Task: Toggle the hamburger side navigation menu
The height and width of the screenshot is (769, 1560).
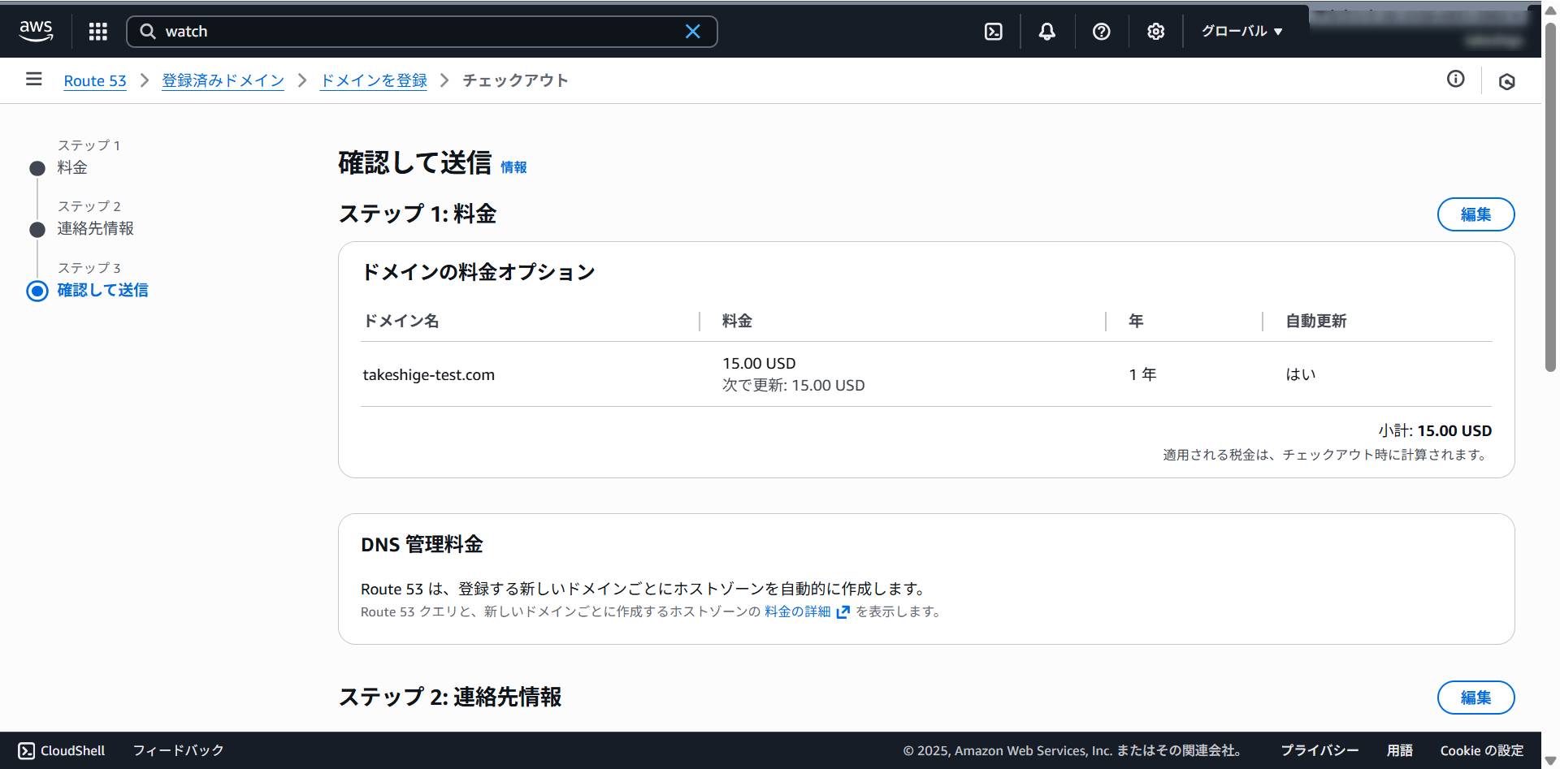Action: [34, 79]
